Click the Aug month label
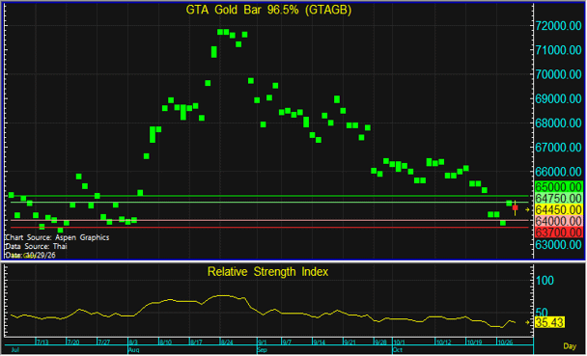Image resolution: width=587 pixels, height=356 pixels. click(x=133, y=350)
